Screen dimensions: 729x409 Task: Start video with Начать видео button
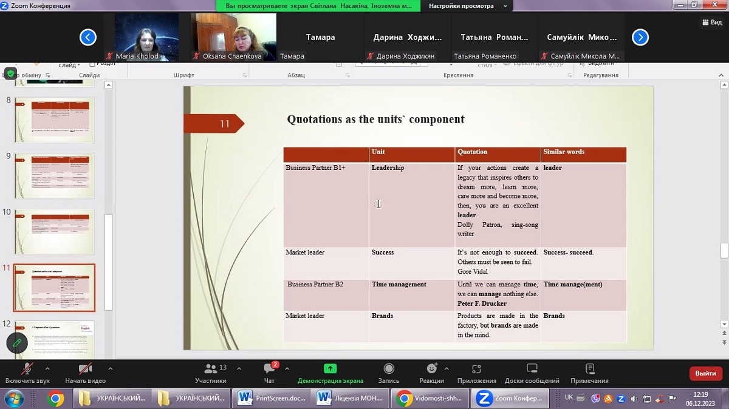pos(85,369)
